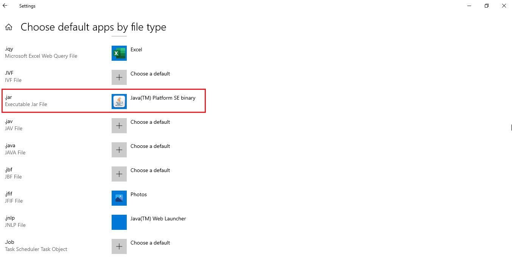512x257 pixels.
Task: Click blue icon for .jnlp file type
Action: (x=119, y=222)
